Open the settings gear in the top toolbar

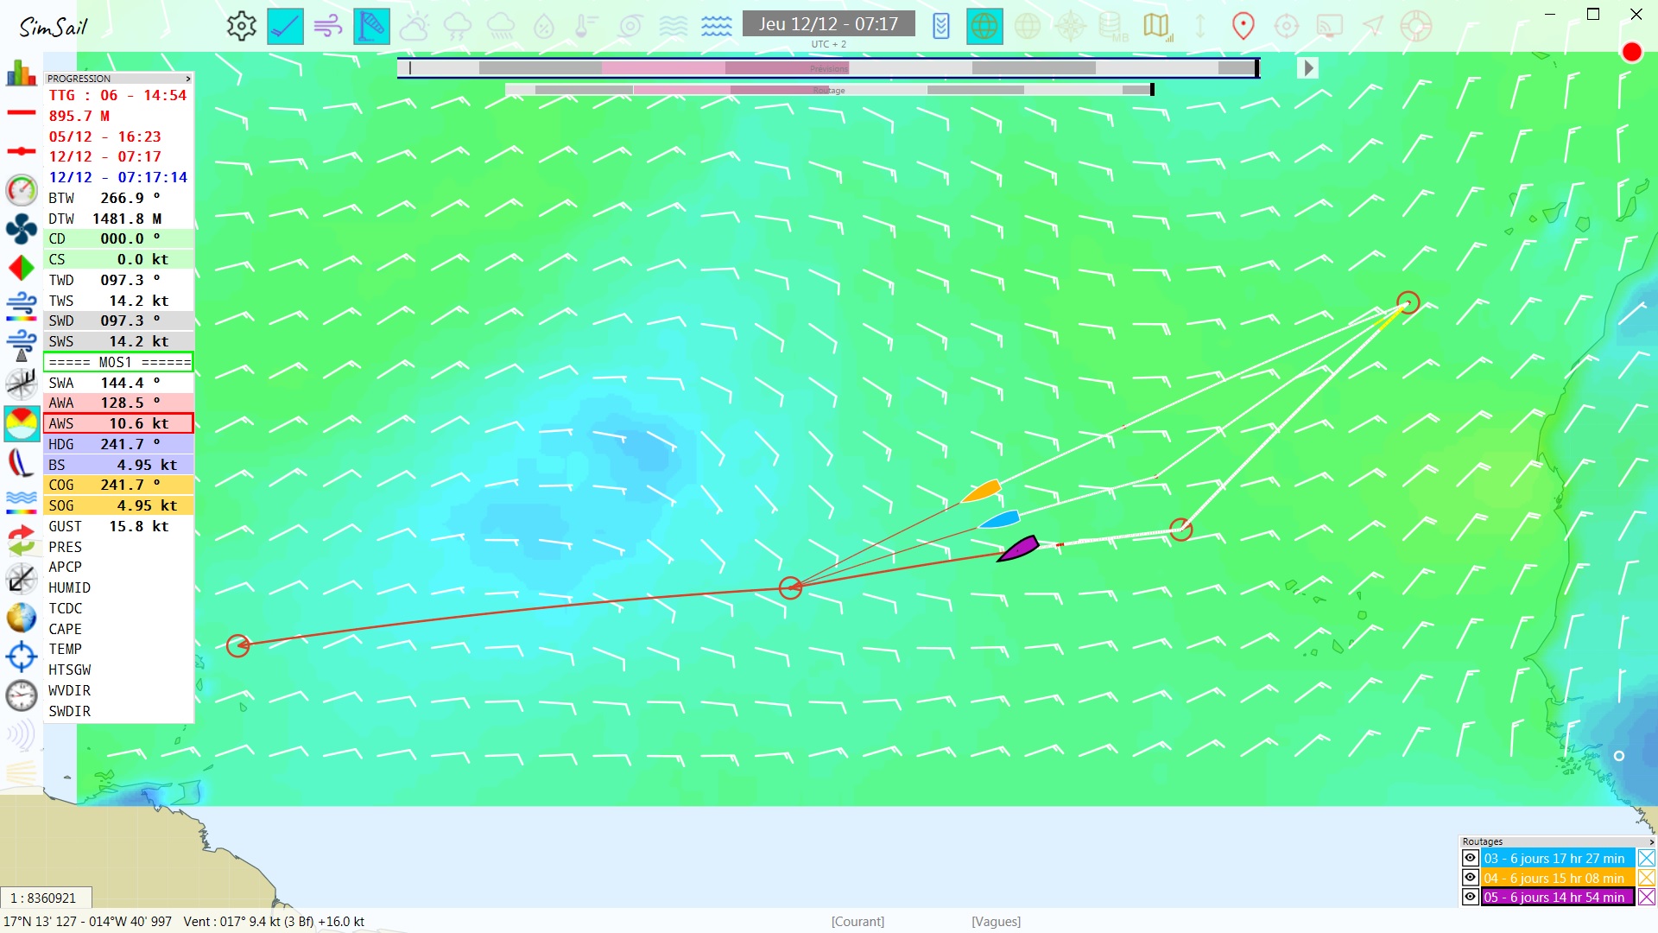point(242,26)
